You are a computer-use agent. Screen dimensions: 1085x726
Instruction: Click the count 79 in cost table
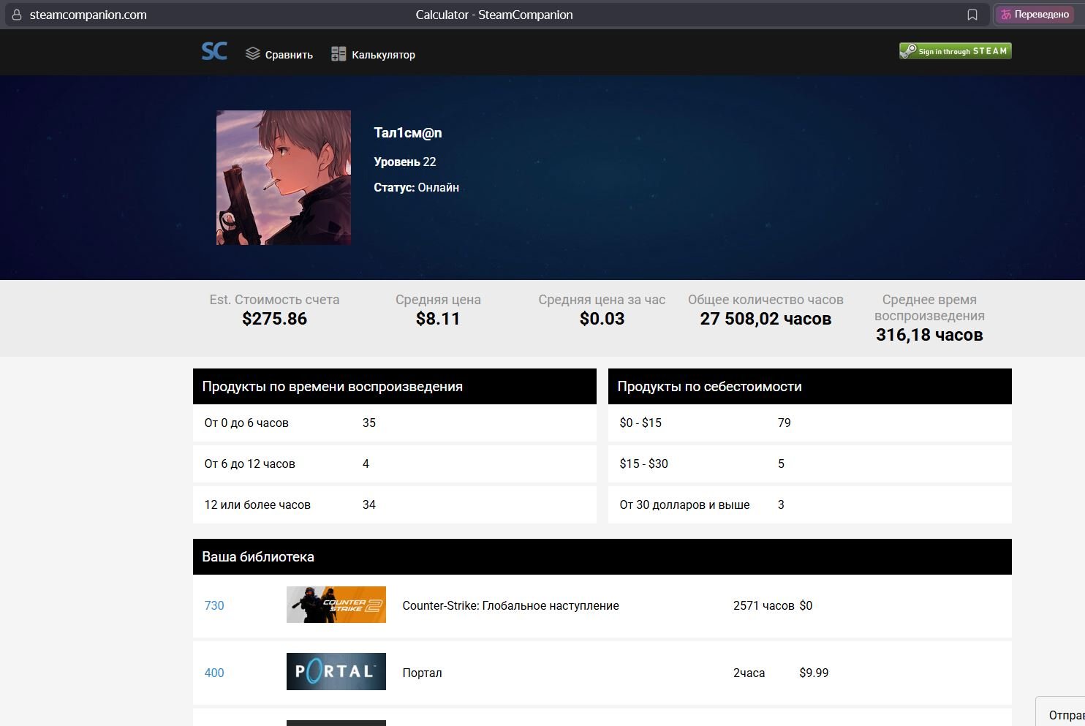[x=785, y=423]
